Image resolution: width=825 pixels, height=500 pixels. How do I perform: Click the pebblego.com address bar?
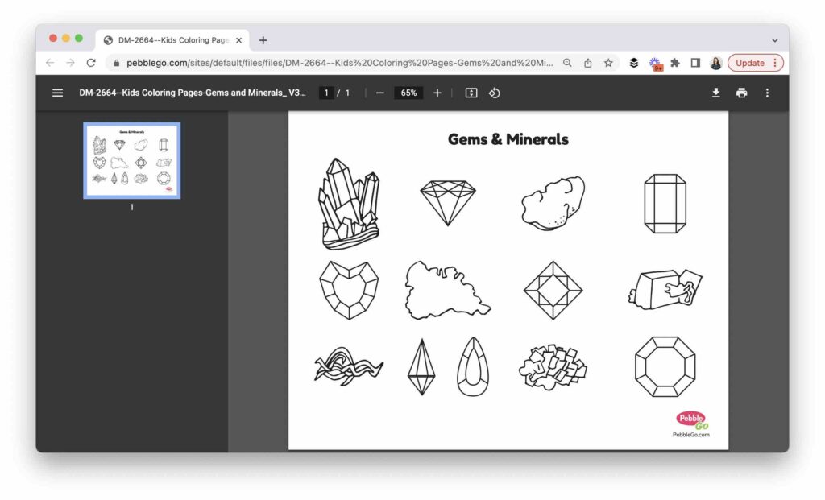point(338,63)
